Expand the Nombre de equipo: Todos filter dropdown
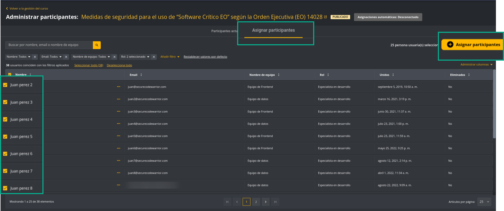 109,57
